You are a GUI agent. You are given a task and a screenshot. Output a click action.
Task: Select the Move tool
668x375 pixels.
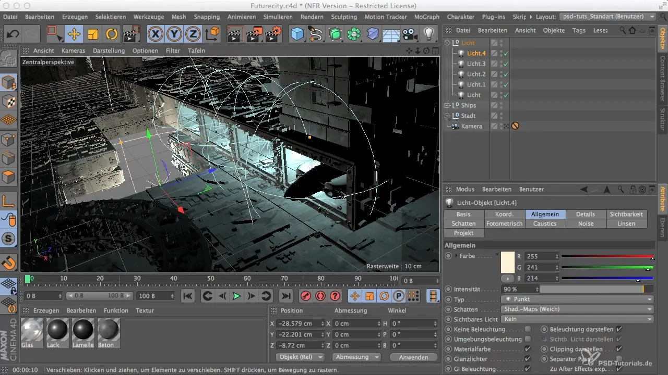click(74, 34)
